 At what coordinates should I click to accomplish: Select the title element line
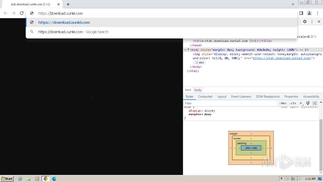click(232, 41)
